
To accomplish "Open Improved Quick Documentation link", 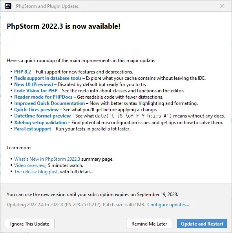I will [49, 103].
